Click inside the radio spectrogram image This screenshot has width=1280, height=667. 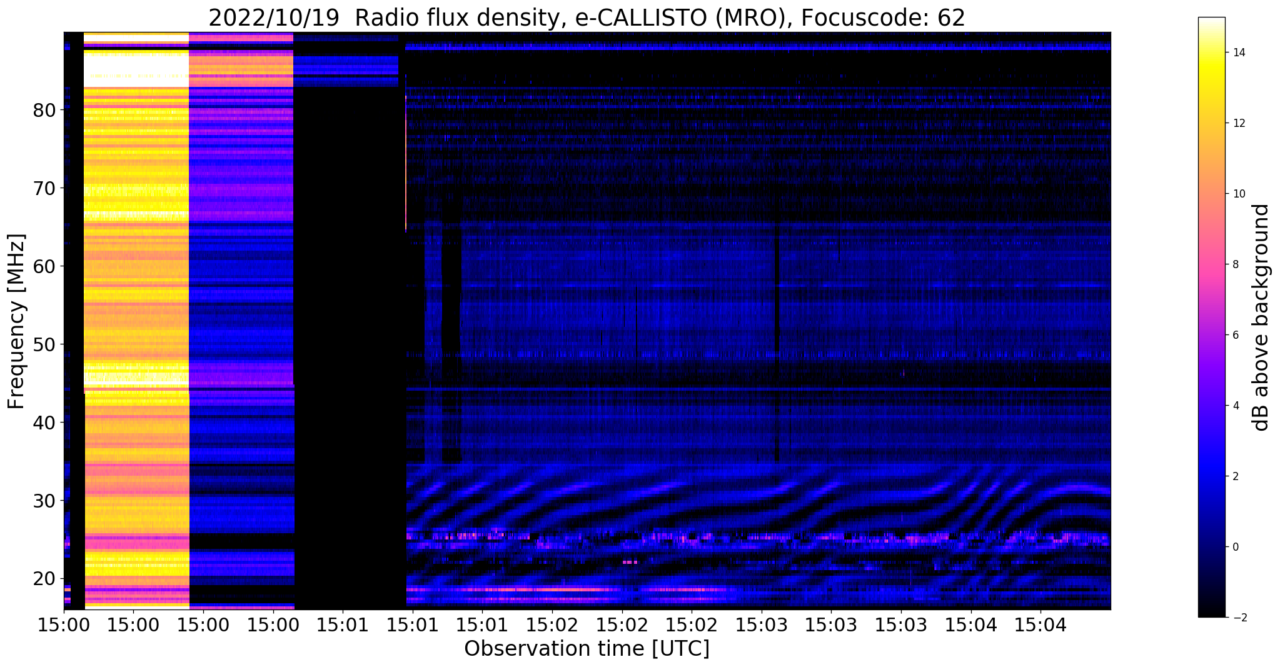[587, 321]
